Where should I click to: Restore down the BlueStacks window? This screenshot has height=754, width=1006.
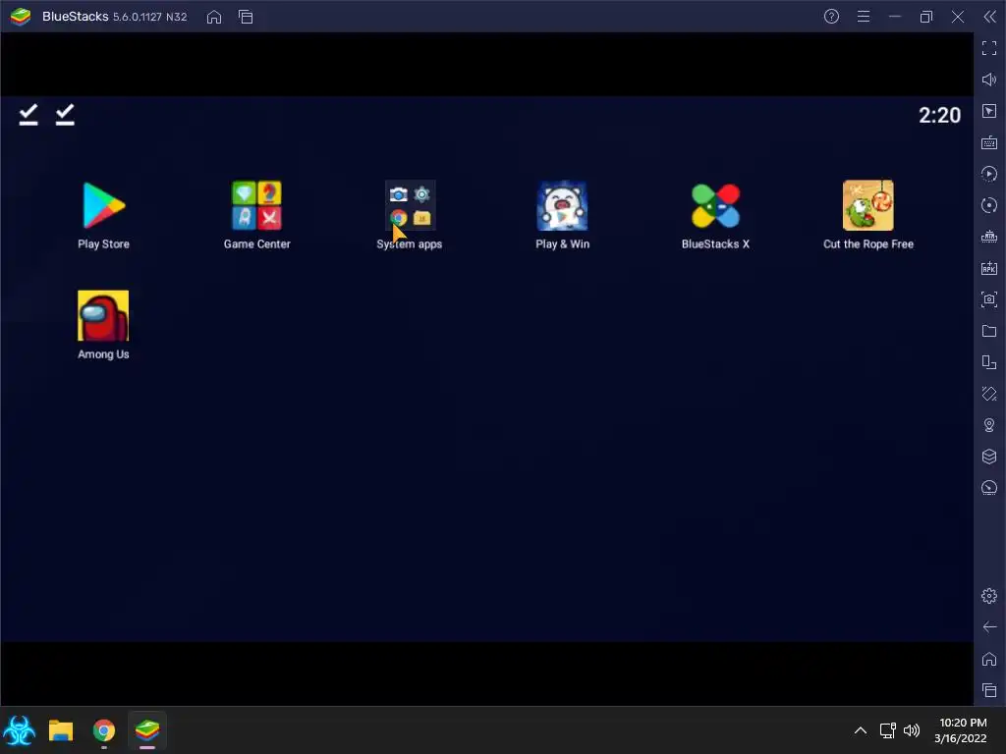click(x=926, y=17)
